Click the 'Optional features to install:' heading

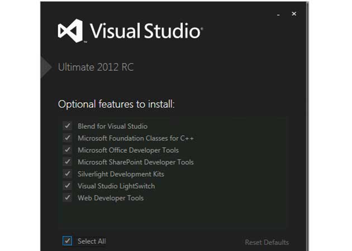click(x=116, y=104)
